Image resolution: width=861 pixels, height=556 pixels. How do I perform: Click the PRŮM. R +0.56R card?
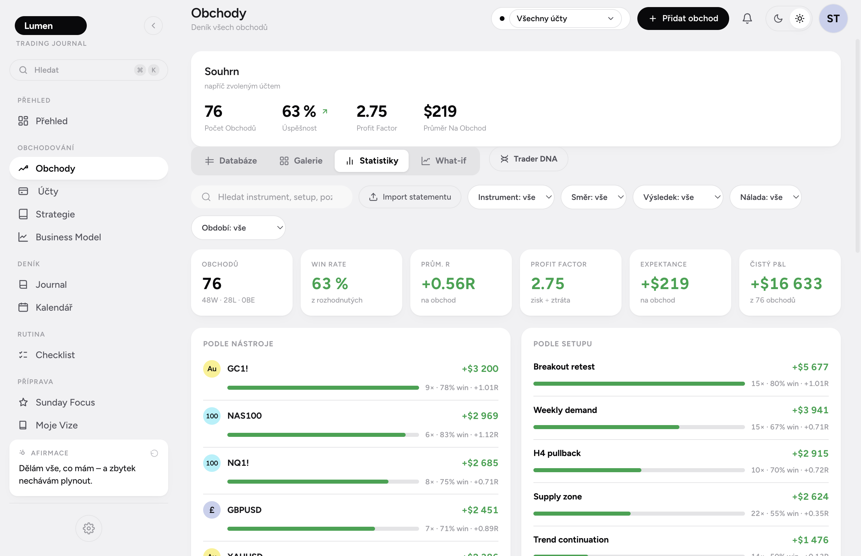(x=461, y=283)
